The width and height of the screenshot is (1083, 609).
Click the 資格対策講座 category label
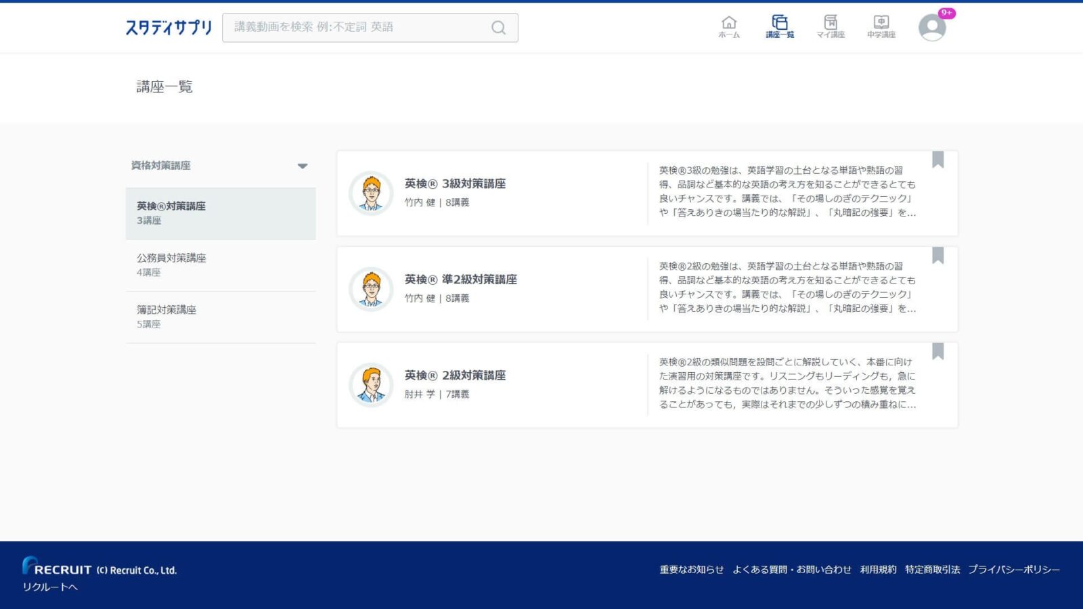[161, 166]
